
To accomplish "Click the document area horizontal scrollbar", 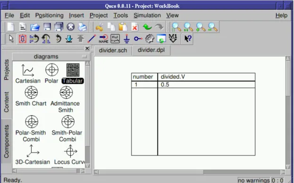I will click(190, 172).
